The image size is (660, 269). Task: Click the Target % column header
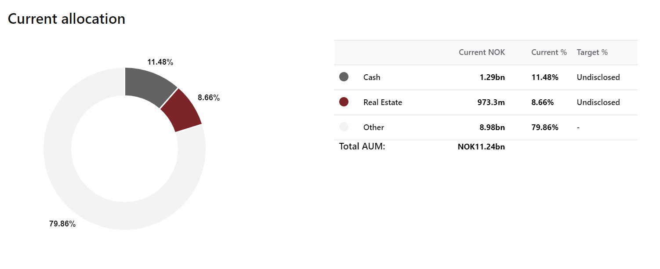[x=592, y=52]
